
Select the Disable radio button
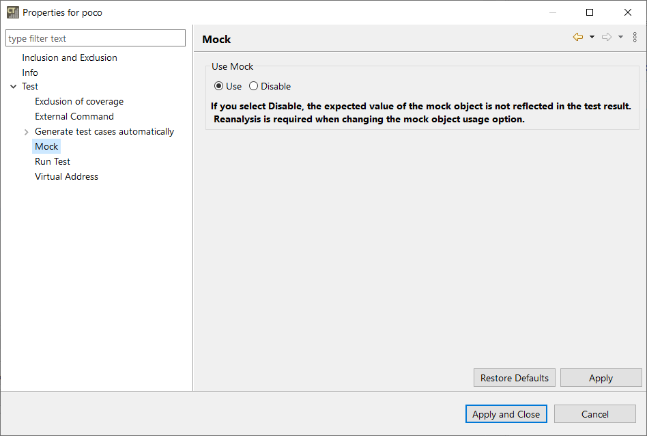point(254,86)
